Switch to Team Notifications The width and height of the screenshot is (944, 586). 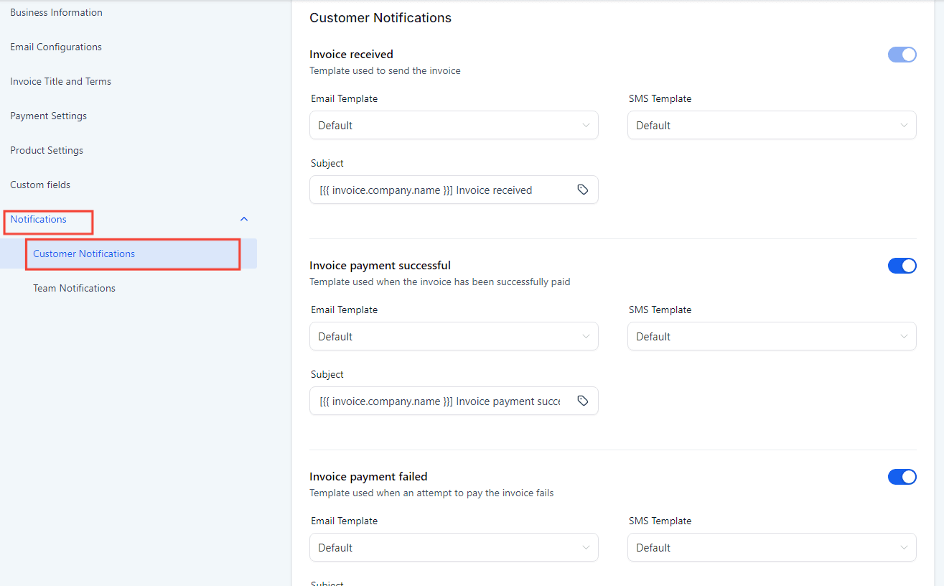pos(74,287)
